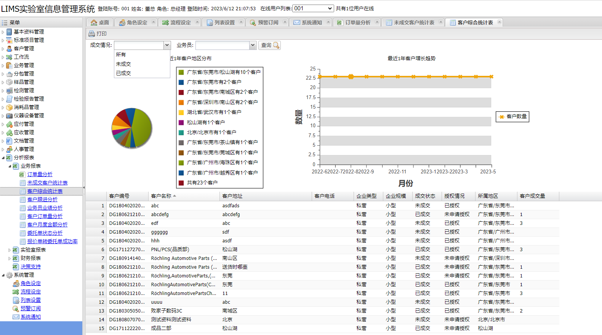
Task: Expand the 客户管理 tree node arrow
Action: coord(3,48)
